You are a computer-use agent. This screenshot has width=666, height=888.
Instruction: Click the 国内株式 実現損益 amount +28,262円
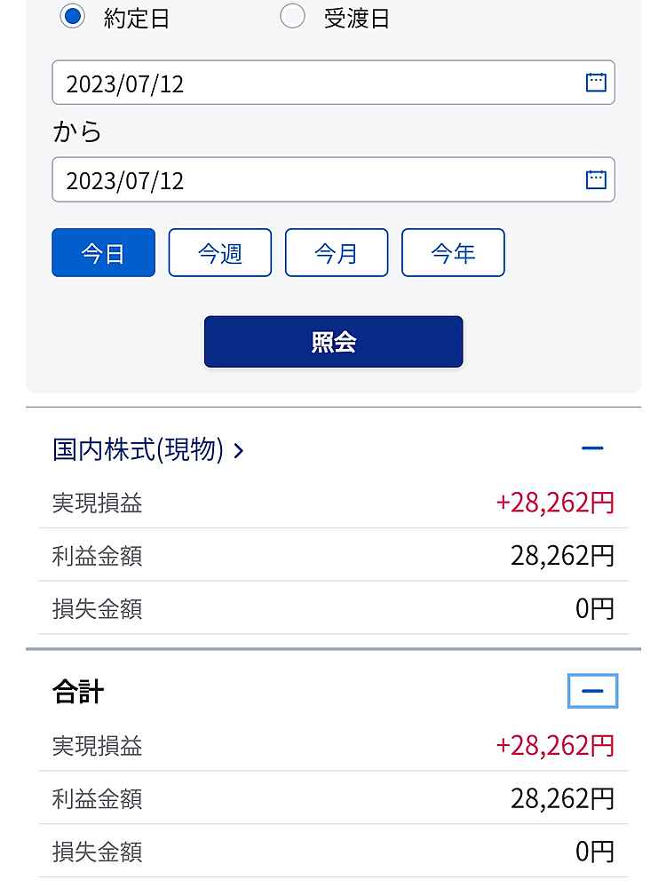point(554,503)
